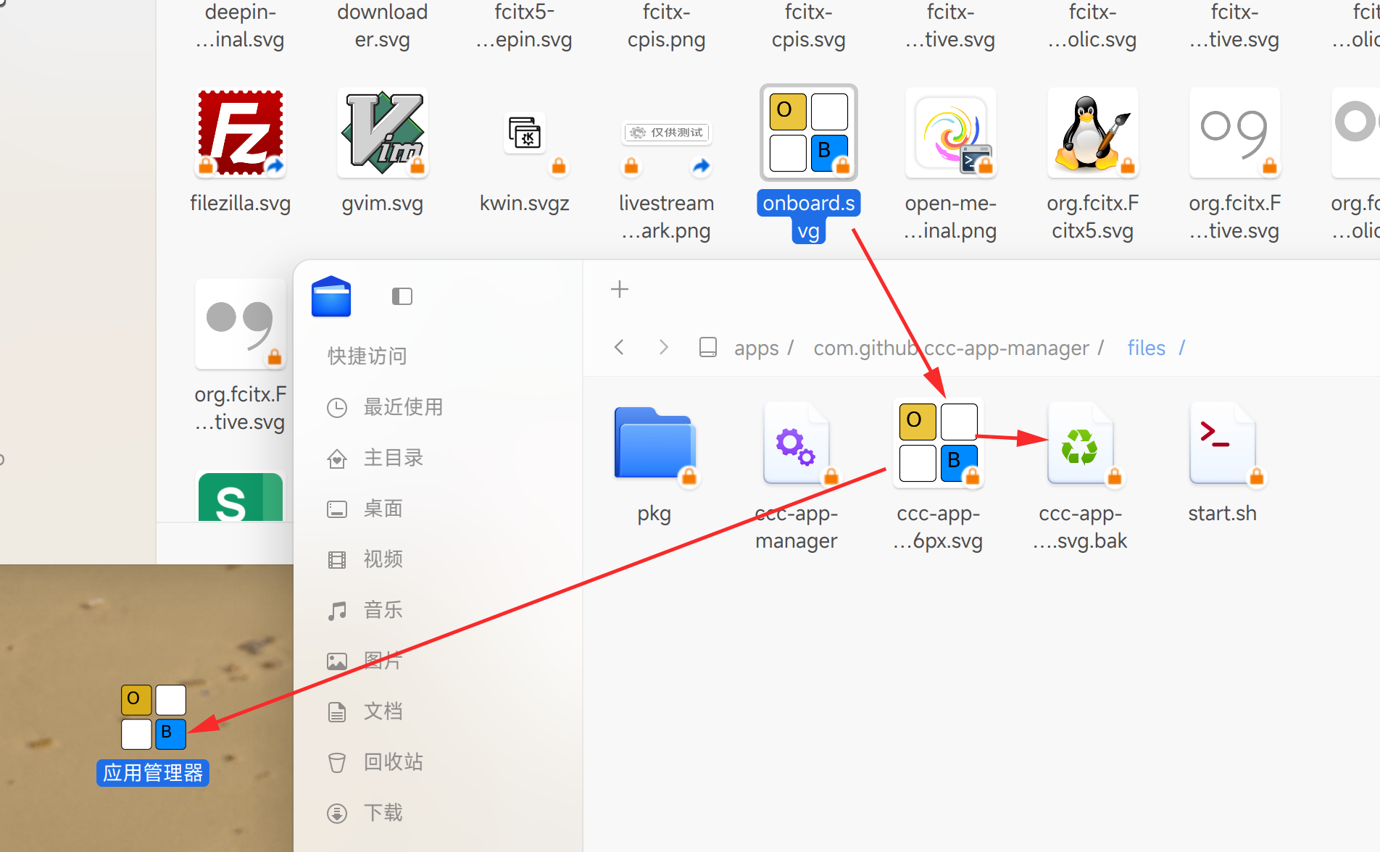
Task: Select the open-me inal.png file icon
Action: [951, 133]
